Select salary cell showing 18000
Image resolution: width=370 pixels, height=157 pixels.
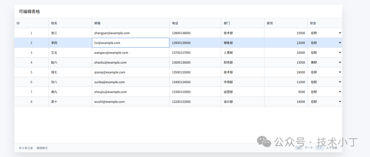pyautogui.click(x=286, y=73)
